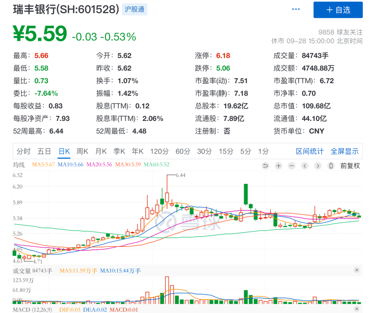This screenshot has height=313, width=371.
Task: Click the ¥5.59 current price
Action: pos(40,34)
